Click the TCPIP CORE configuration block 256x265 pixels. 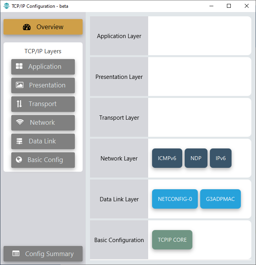(172, 240)
